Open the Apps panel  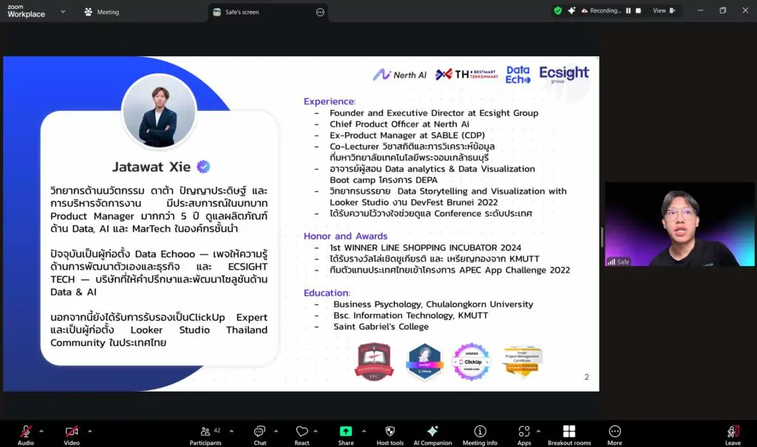(524, 434)
